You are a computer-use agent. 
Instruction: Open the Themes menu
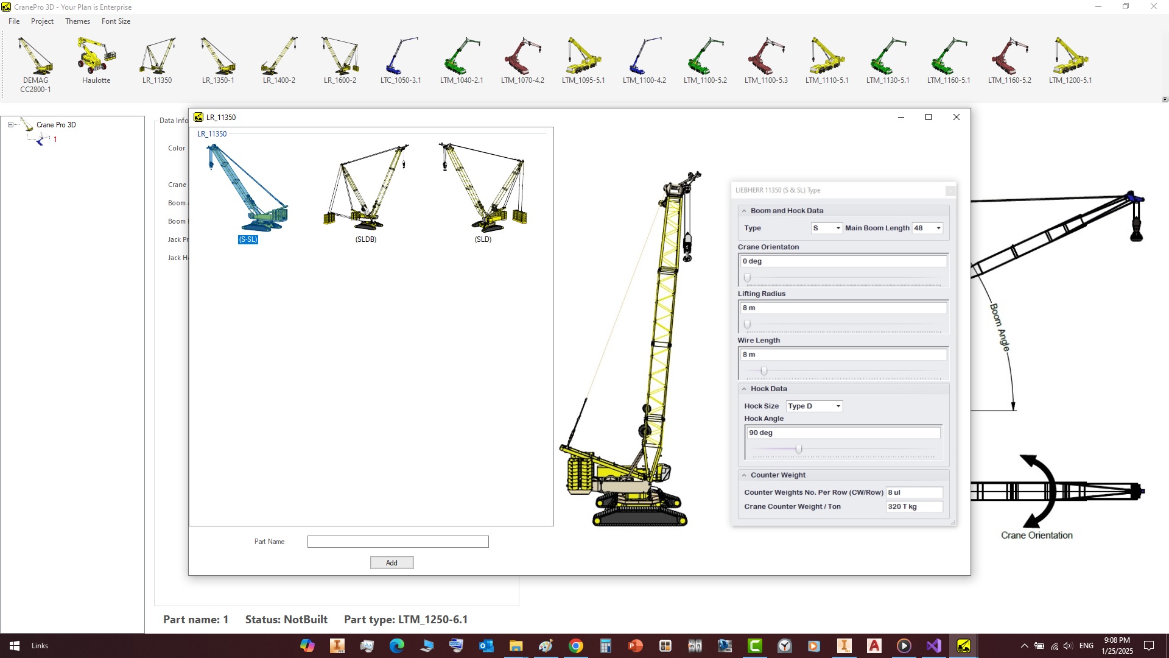click(77, 21)
